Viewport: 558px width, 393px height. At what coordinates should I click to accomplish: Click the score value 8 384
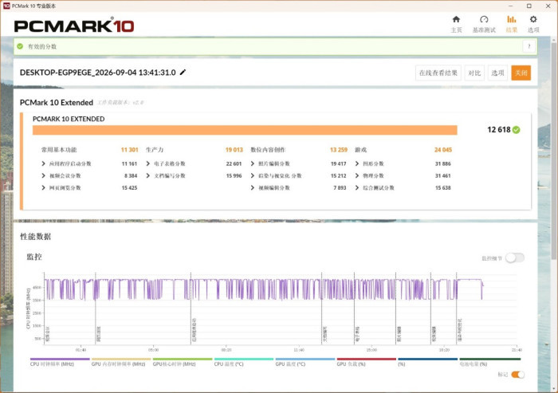[x=131, y=175]
